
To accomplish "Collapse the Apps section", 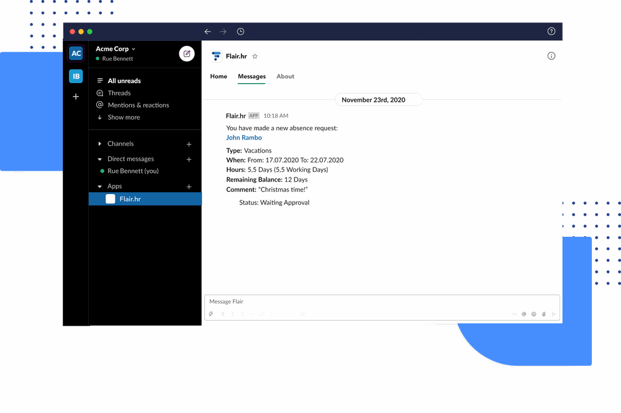I will pos(100,186).
